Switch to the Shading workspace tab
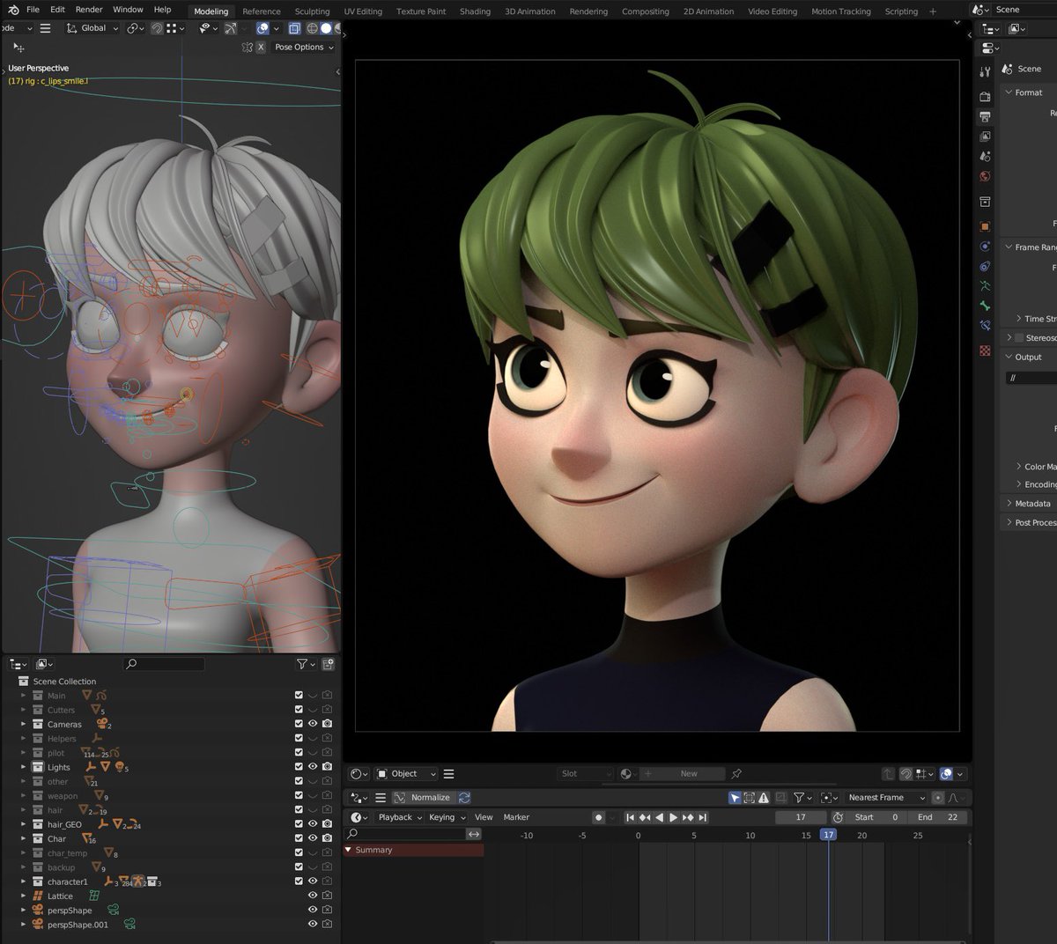1057x944 pixels. point(475,11)
